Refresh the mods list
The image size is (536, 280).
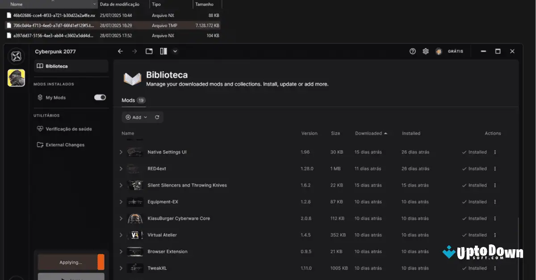[x=156, y=117]
